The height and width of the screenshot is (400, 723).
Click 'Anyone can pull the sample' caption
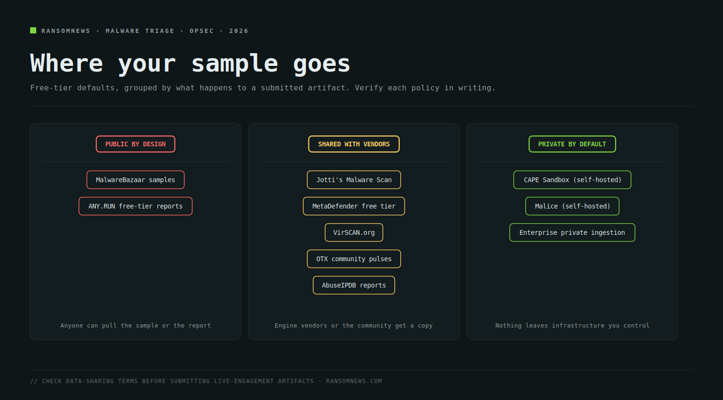(x=136, y=325)
